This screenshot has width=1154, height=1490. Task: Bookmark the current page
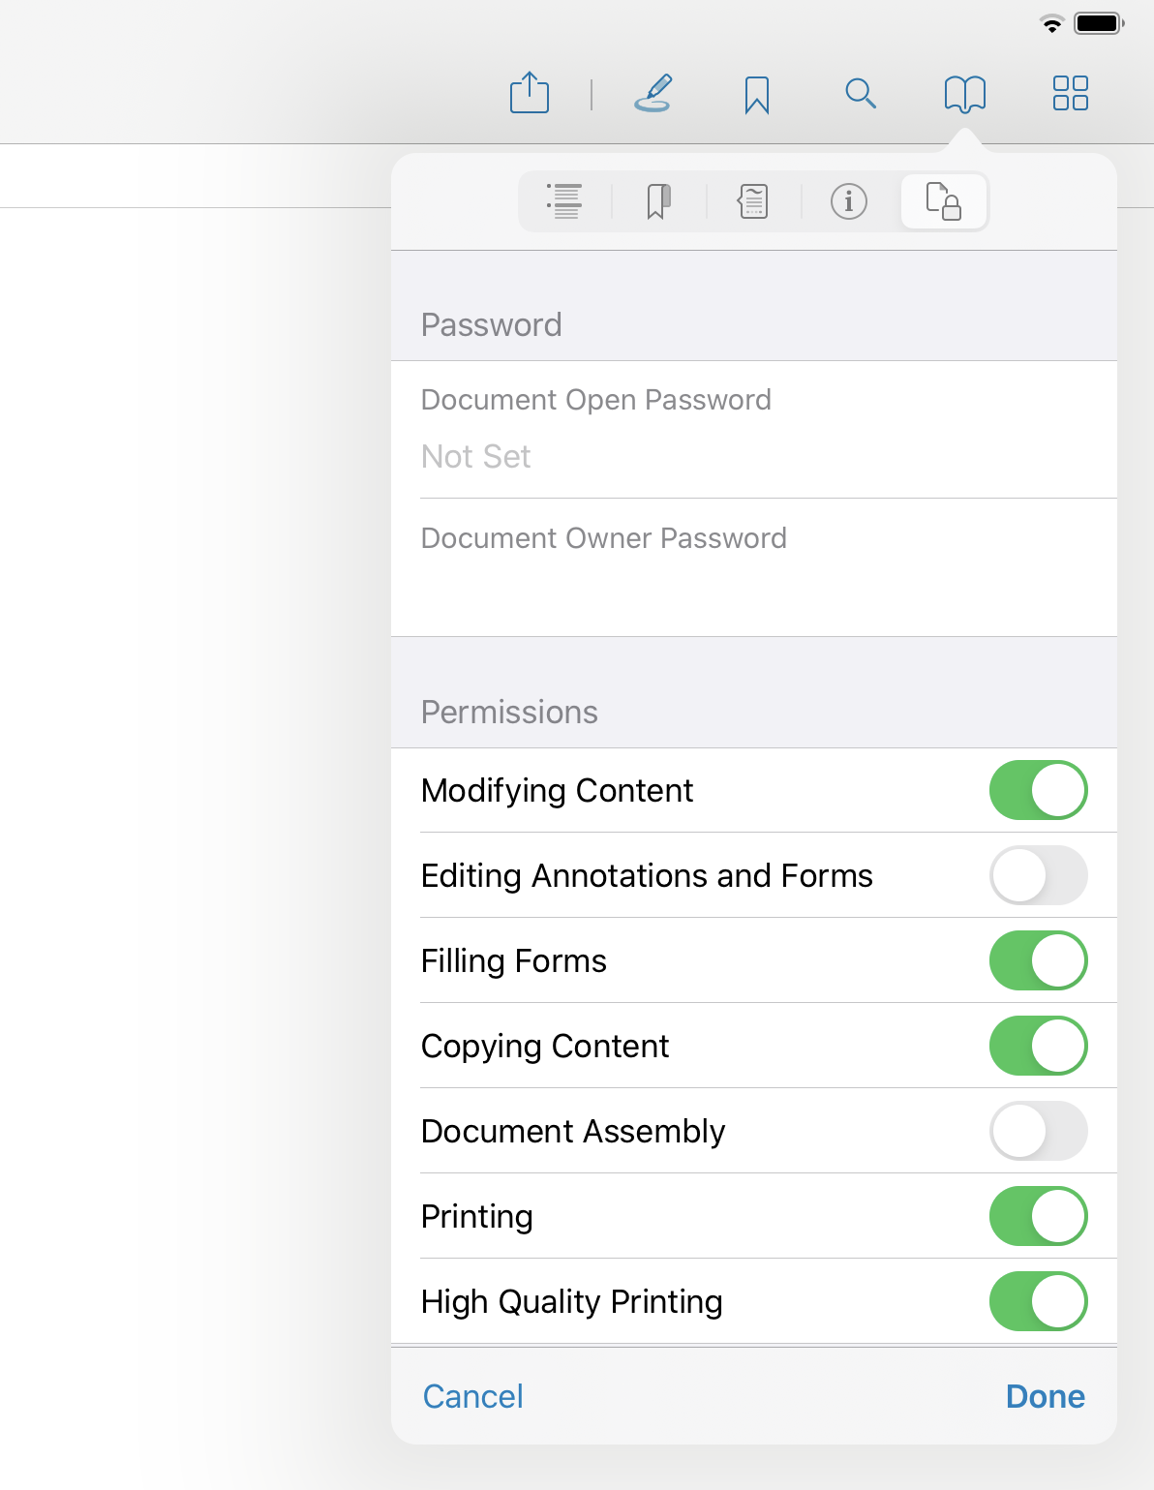pyautogui.click(x=757, y=95)
